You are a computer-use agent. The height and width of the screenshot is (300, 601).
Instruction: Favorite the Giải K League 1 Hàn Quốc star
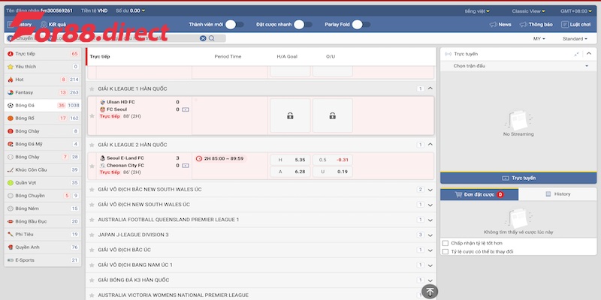coord(92,89)
